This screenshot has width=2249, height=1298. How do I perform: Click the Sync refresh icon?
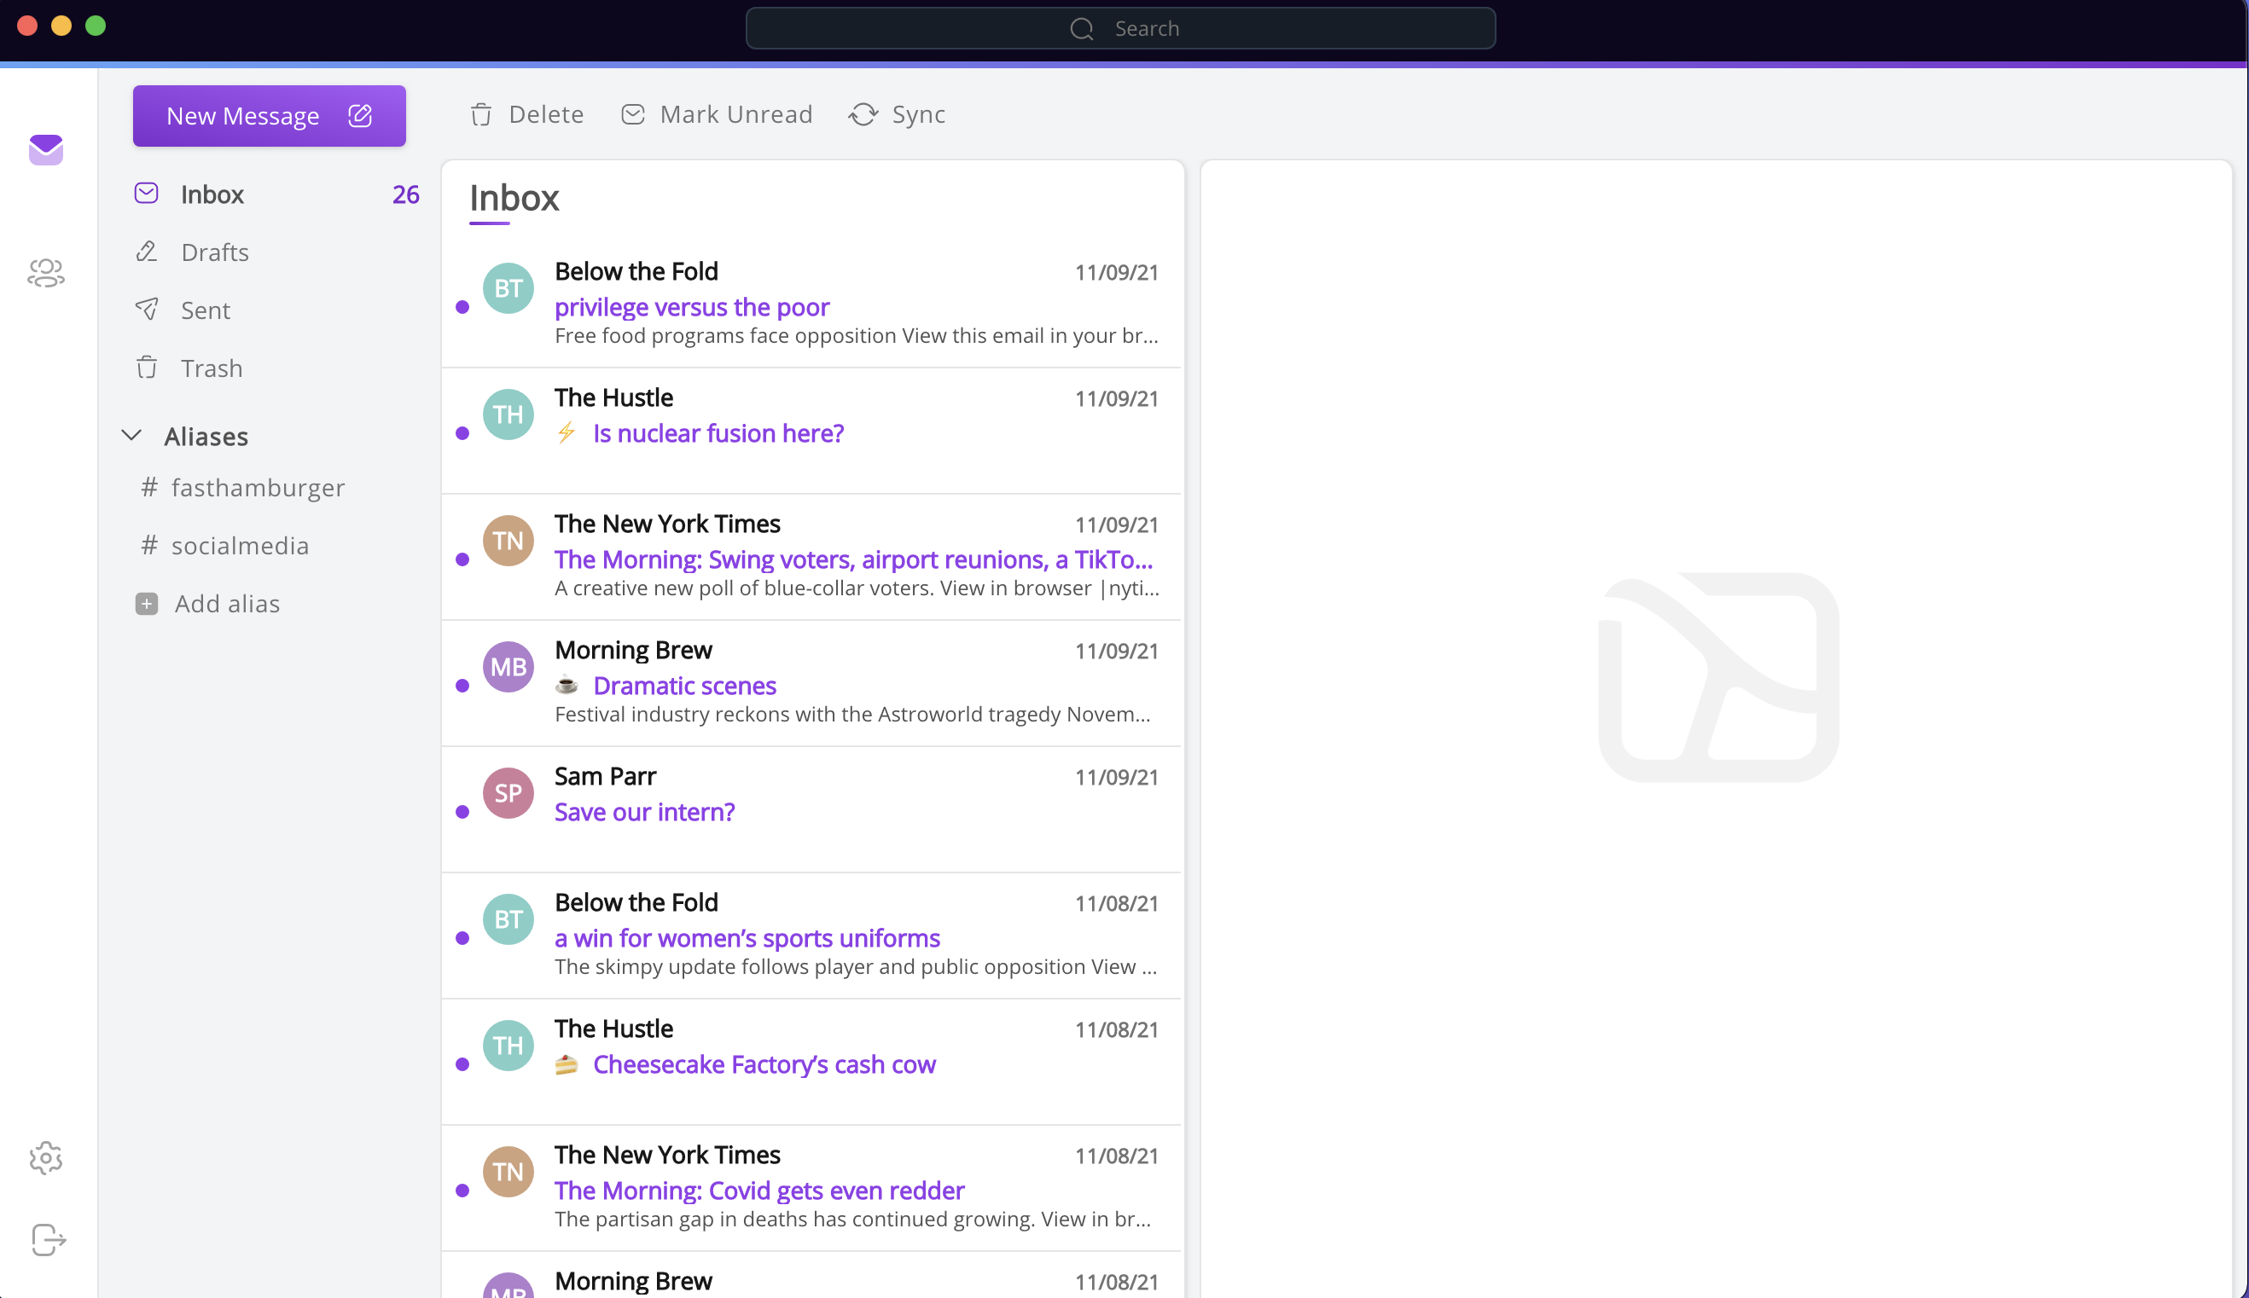[x=863, y=114]
